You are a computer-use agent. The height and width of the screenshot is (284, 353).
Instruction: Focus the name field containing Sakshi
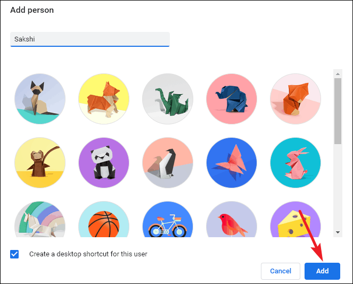click(90, 39)
